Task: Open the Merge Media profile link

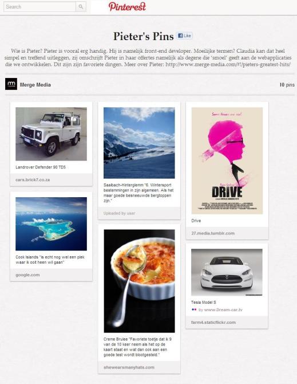Action: pyautogui.click(x=35, y=85)
